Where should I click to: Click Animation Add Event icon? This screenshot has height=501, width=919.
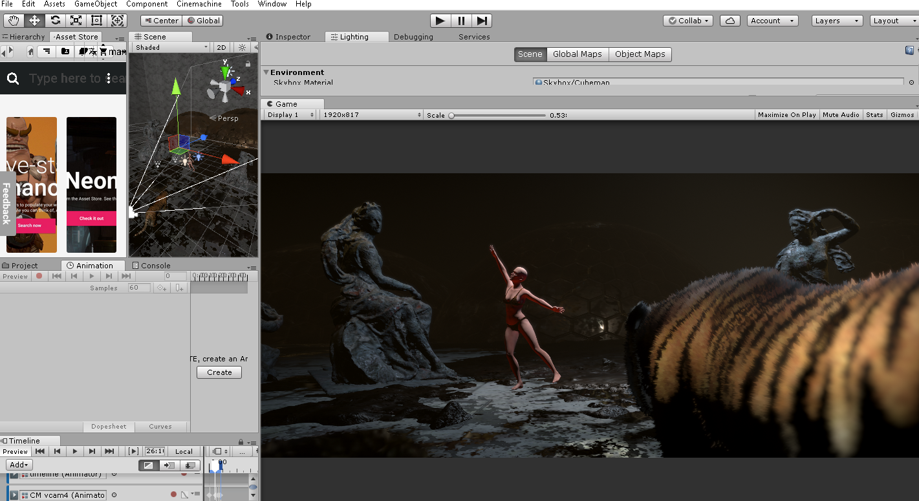[x=180, y=288]
